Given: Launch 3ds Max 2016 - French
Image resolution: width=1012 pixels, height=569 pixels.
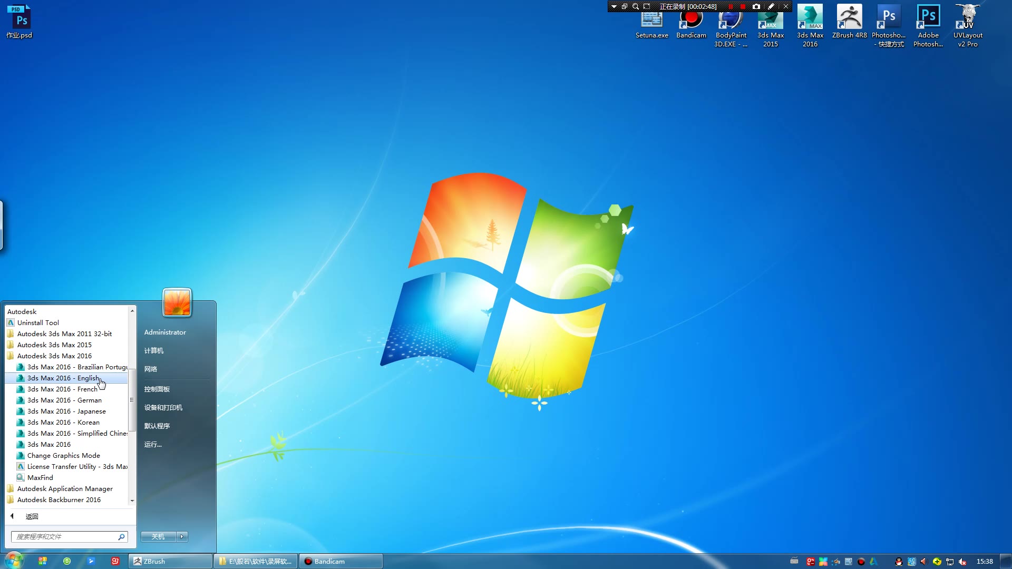Looking at the screenshot, I should (66, 389).
